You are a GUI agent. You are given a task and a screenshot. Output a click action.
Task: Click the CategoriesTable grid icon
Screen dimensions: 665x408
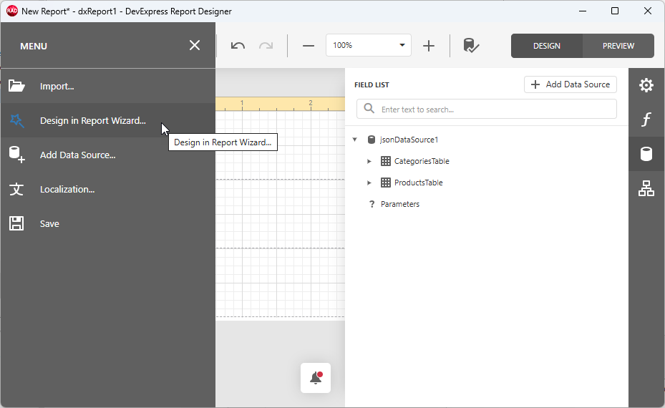click(x=386, y=161)
